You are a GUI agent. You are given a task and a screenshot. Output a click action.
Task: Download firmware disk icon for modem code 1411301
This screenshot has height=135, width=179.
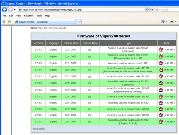161,76
